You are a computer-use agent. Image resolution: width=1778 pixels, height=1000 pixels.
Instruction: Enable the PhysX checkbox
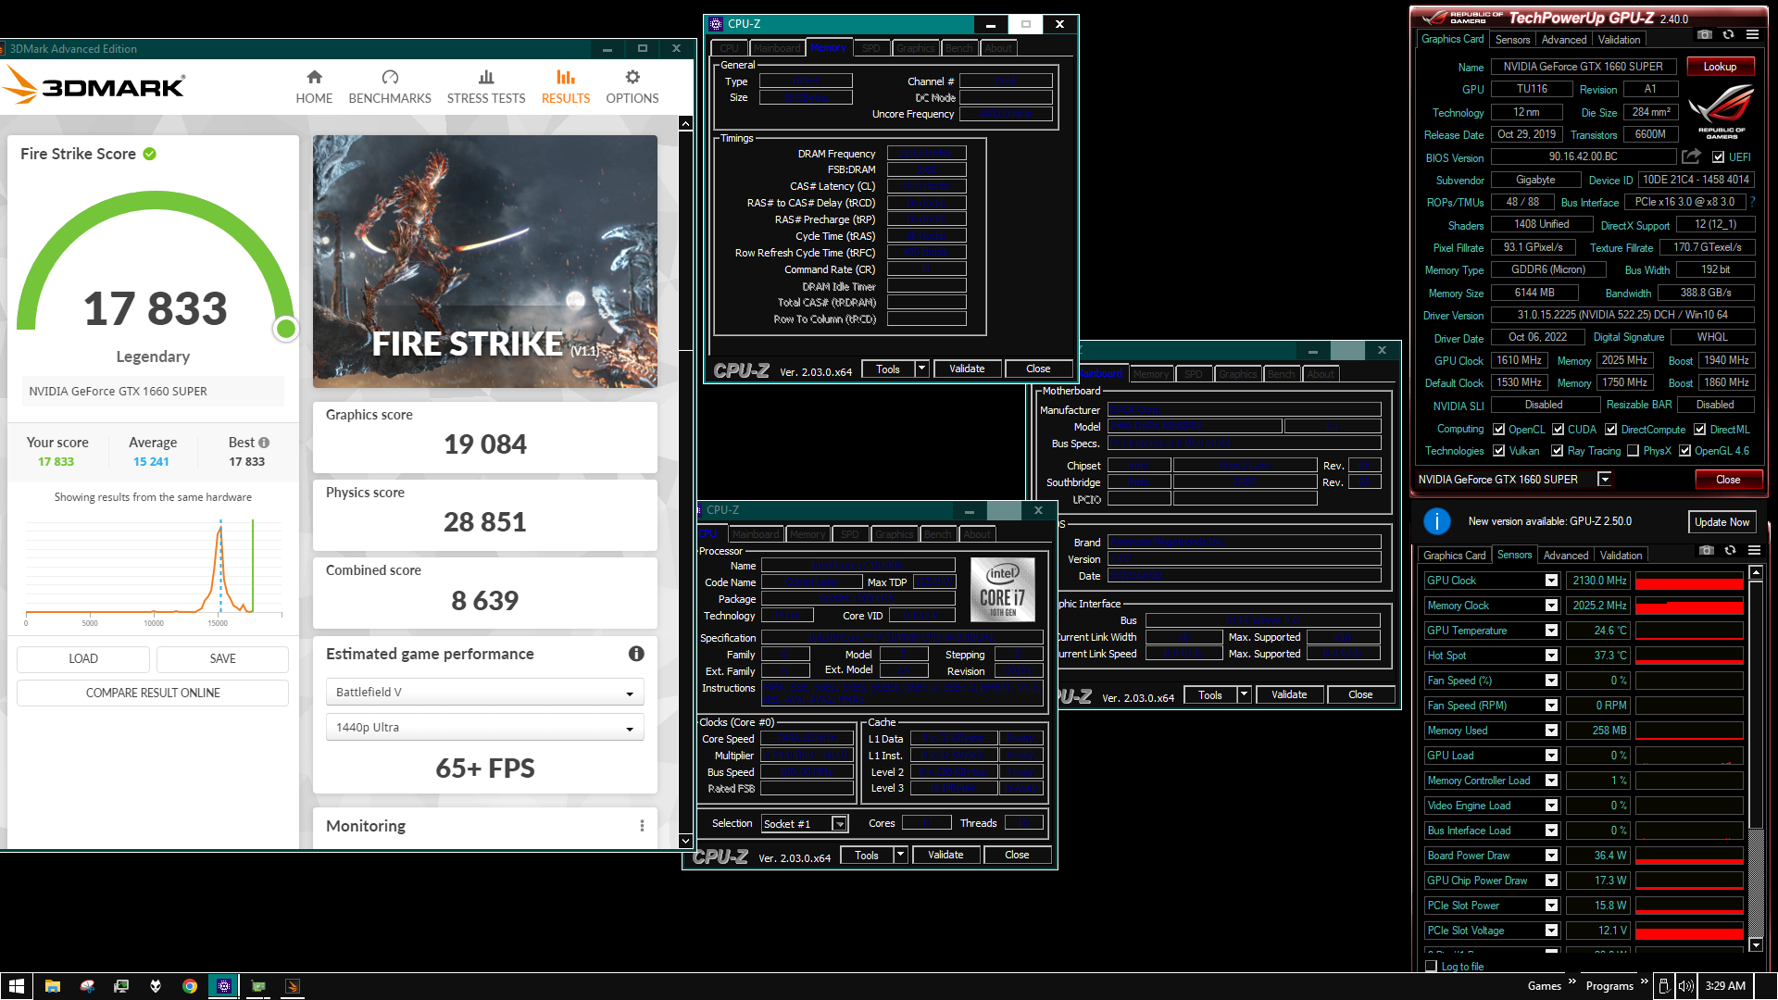tap(1634, 451)
